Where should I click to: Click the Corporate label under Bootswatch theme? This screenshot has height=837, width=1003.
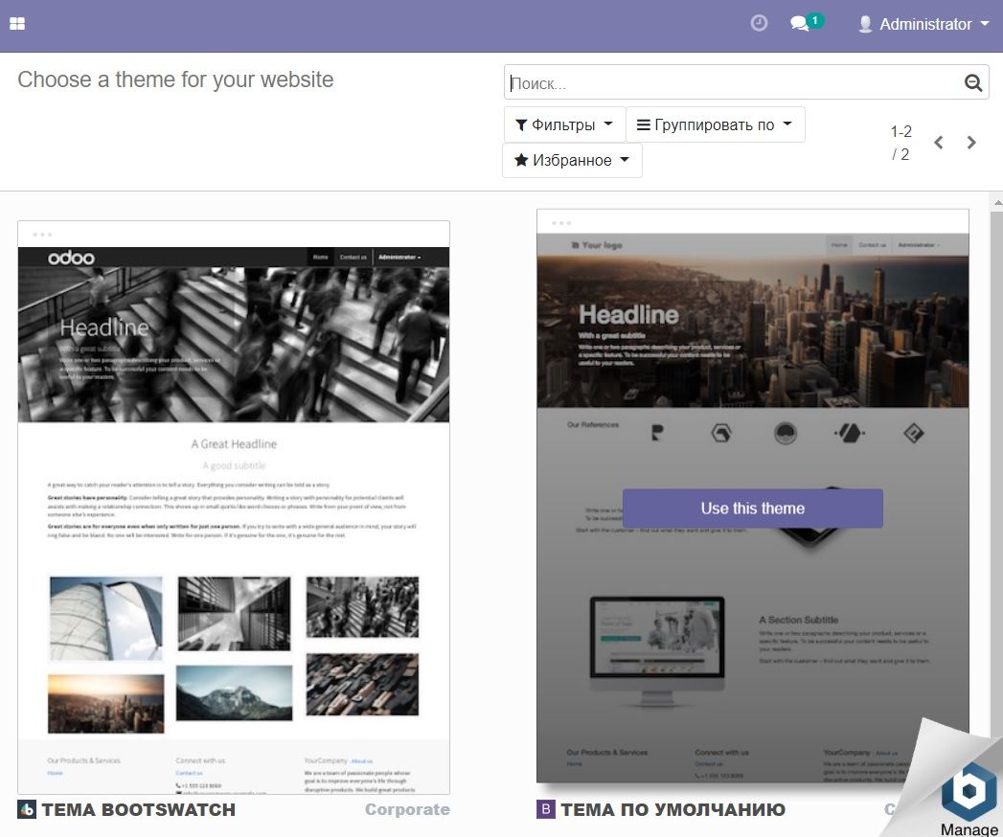pos(407,809)
